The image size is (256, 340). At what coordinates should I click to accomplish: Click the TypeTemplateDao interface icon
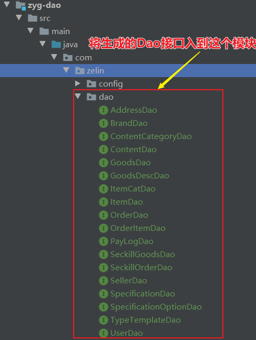[x=104, y=320]
